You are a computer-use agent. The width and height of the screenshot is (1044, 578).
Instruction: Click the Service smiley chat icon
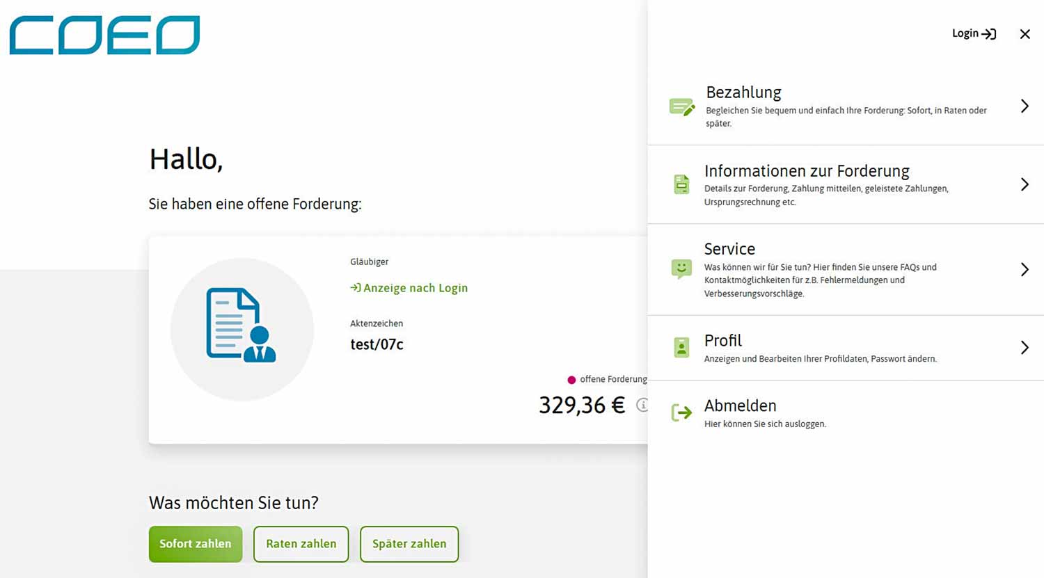pos(681,269)
